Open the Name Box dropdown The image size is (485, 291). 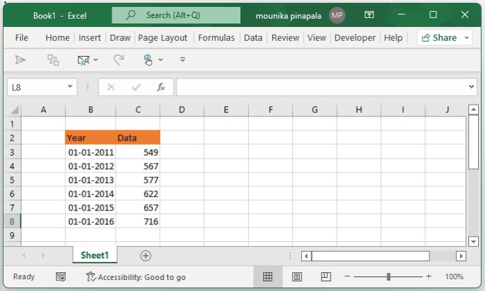(x=71, y=87)
